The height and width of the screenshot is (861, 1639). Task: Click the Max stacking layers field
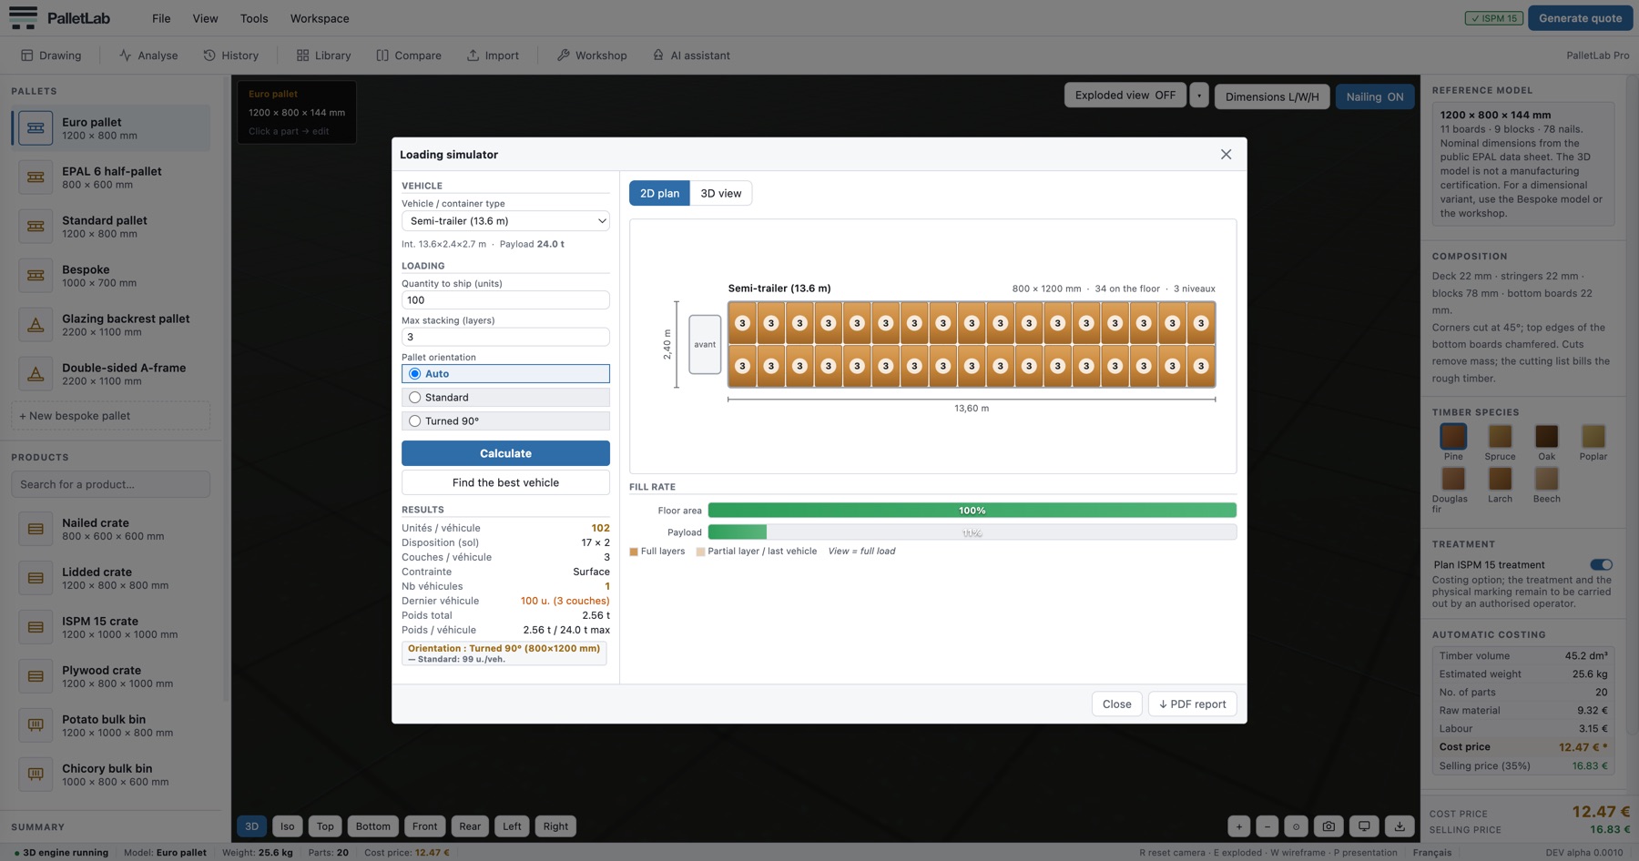tap(505, 337)
